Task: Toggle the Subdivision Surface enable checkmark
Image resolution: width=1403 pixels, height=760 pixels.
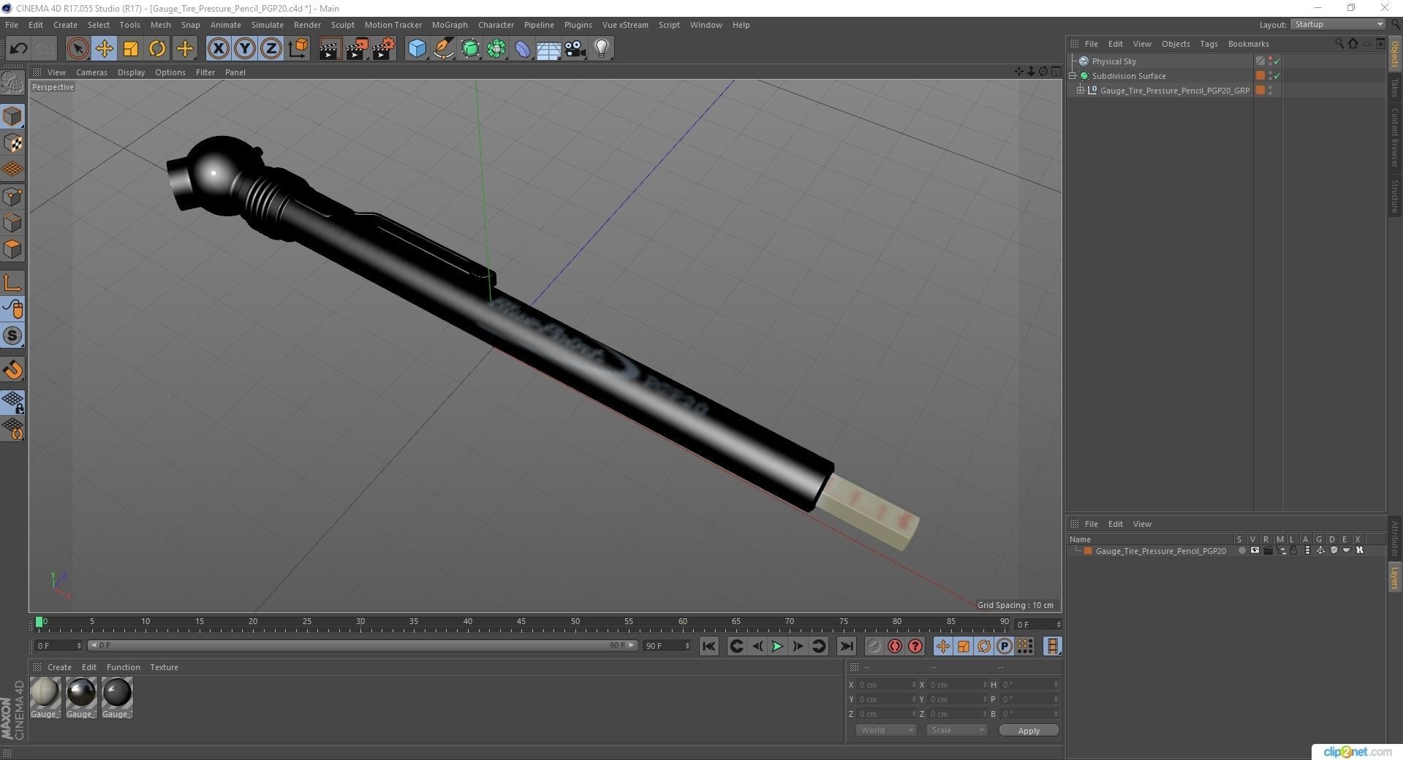Action: coord(1277,76)
